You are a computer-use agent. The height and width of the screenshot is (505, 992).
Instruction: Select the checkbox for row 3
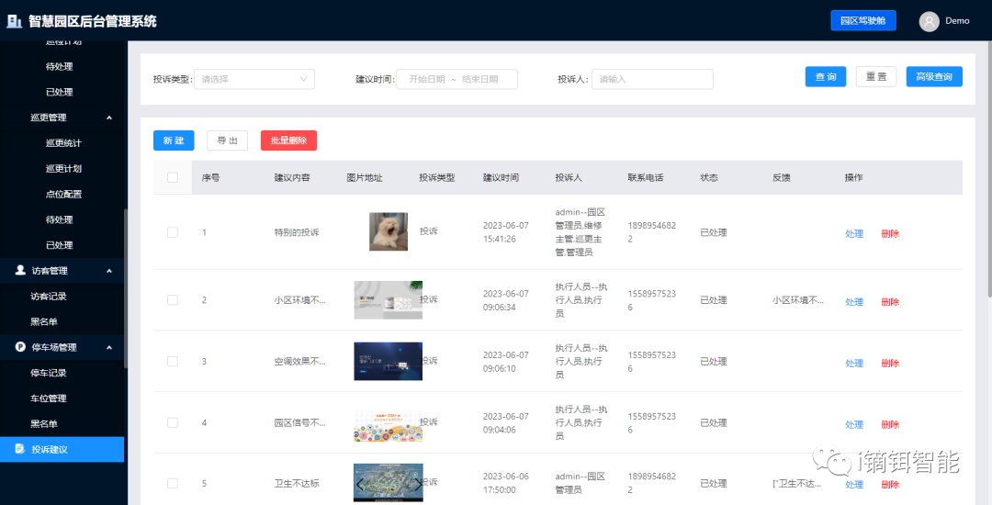click(173, 362)
